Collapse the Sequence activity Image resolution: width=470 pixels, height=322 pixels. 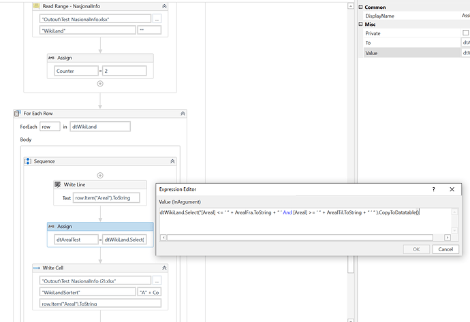click(172, 161)
